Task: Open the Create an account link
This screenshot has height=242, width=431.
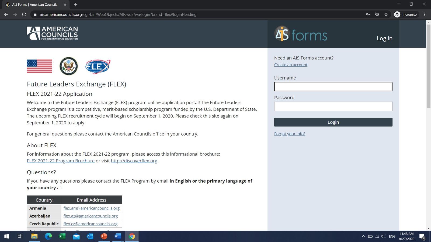Action: click(291, 65)
